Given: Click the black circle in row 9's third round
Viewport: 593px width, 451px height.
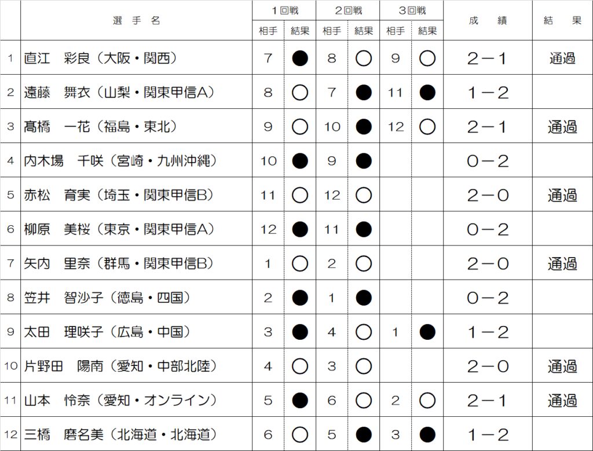Looking at the screenshot, I should pyautogui.click(x=427, y=332).
